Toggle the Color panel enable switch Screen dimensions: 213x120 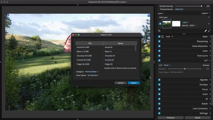[x=159, y=51]
